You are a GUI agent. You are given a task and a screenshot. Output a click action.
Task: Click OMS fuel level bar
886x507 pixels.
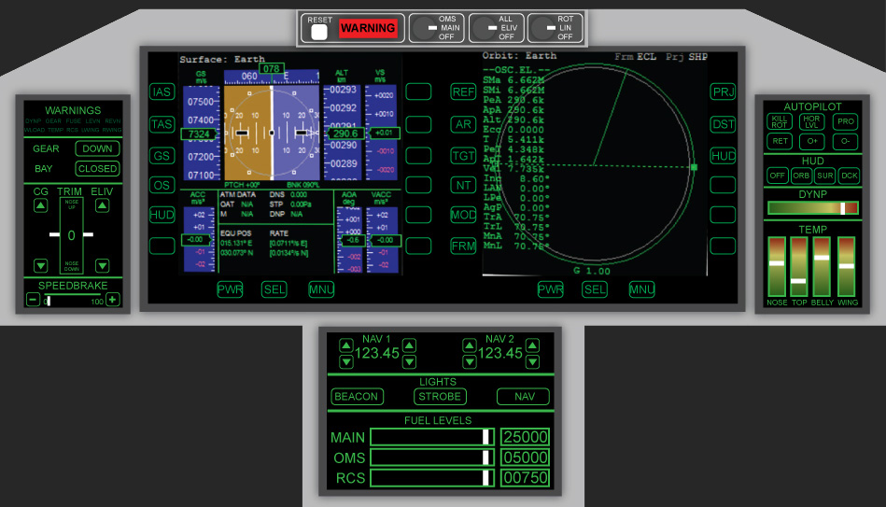point(432,458)
